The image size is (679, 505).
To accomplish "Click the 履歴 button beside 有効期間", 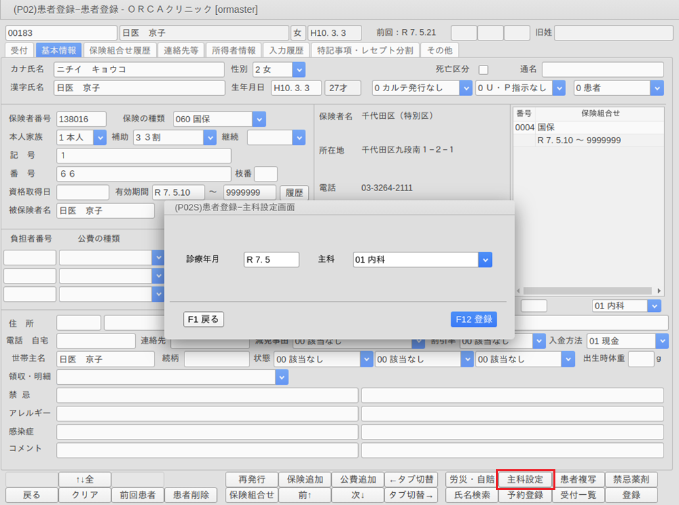I will pyautogui.click(x=294, y=193).
